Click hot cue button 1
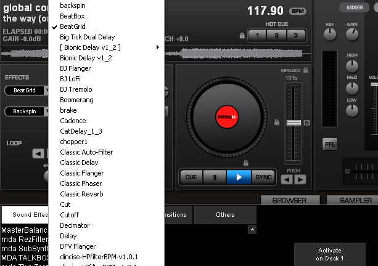Image resolution: width=378 pixels, height=266 pixels. [257, 36]
